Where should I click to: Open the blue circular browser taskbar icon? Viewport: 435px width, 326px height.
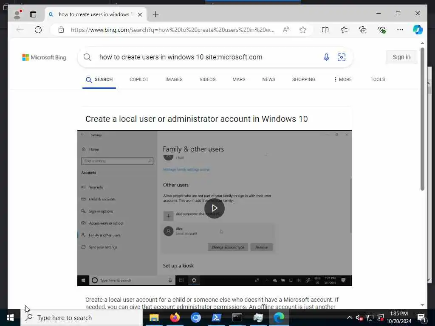[195, 318]
